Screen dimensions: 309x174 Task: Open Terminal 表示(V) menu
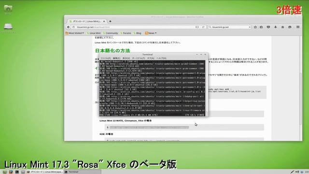(x=126, y=58)
